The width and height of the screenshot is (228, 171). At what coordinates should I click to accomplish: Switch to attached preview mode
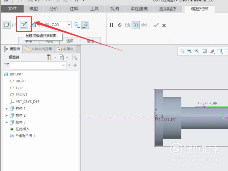[x=136, y=25]
